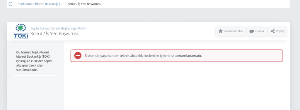This screenshot has height=110, width=300.
Task: Add the service with Favorilere ekle
Action: click(230, 31)
